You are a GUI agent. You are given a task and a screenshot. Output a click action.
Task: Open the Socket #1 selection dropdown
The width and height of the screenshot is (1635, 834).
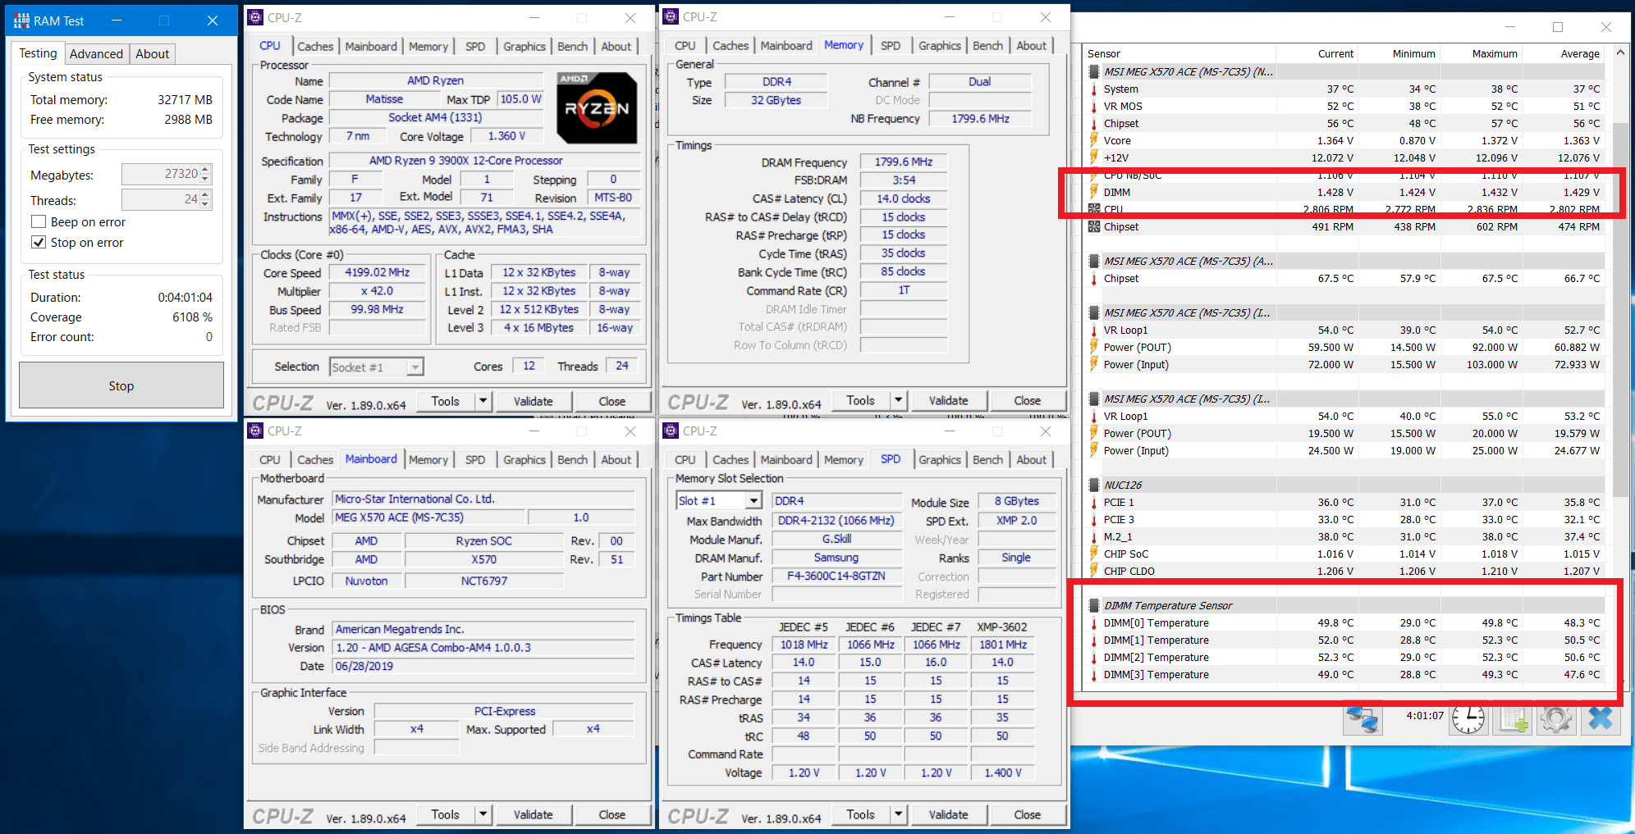415,367
